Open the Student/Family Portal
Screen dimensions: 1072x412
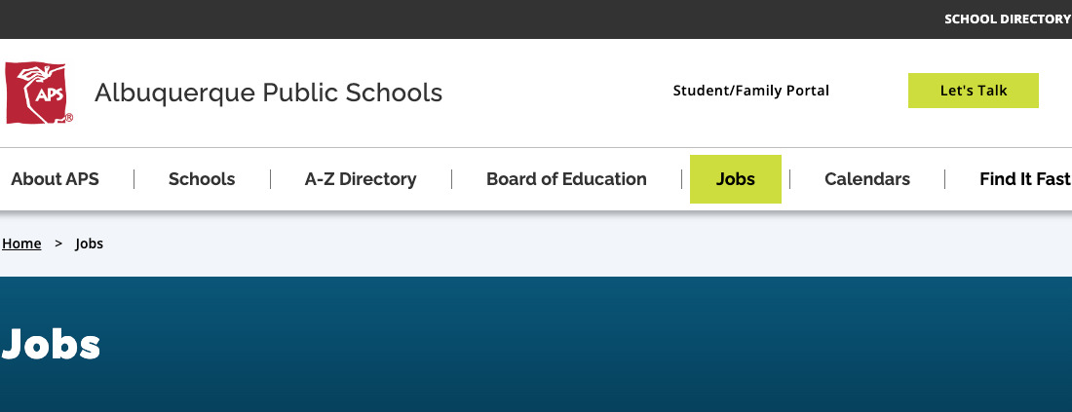click(750, 91)
